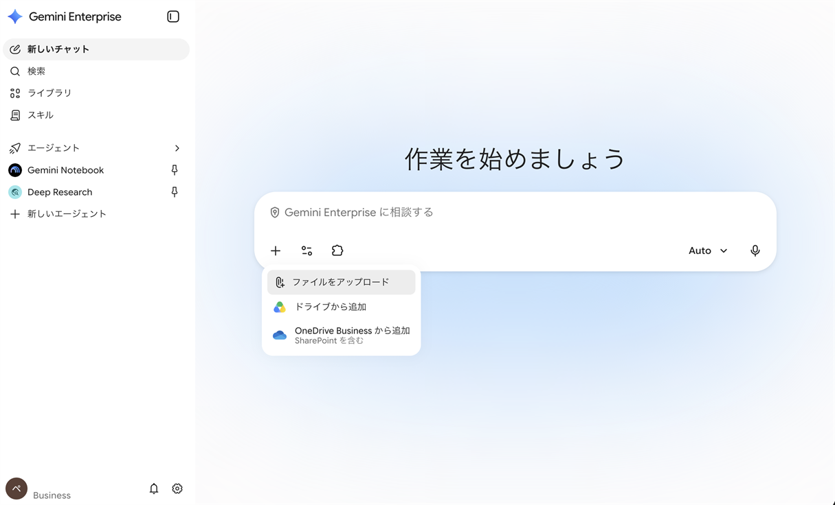Focus the Gemini Enterprise に相談する prompt field
This screenshot has height=505, width=835.
(515, 213)
